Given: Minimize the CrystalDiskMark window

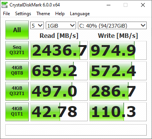Looking at the screenshot, I should [109, 5].
